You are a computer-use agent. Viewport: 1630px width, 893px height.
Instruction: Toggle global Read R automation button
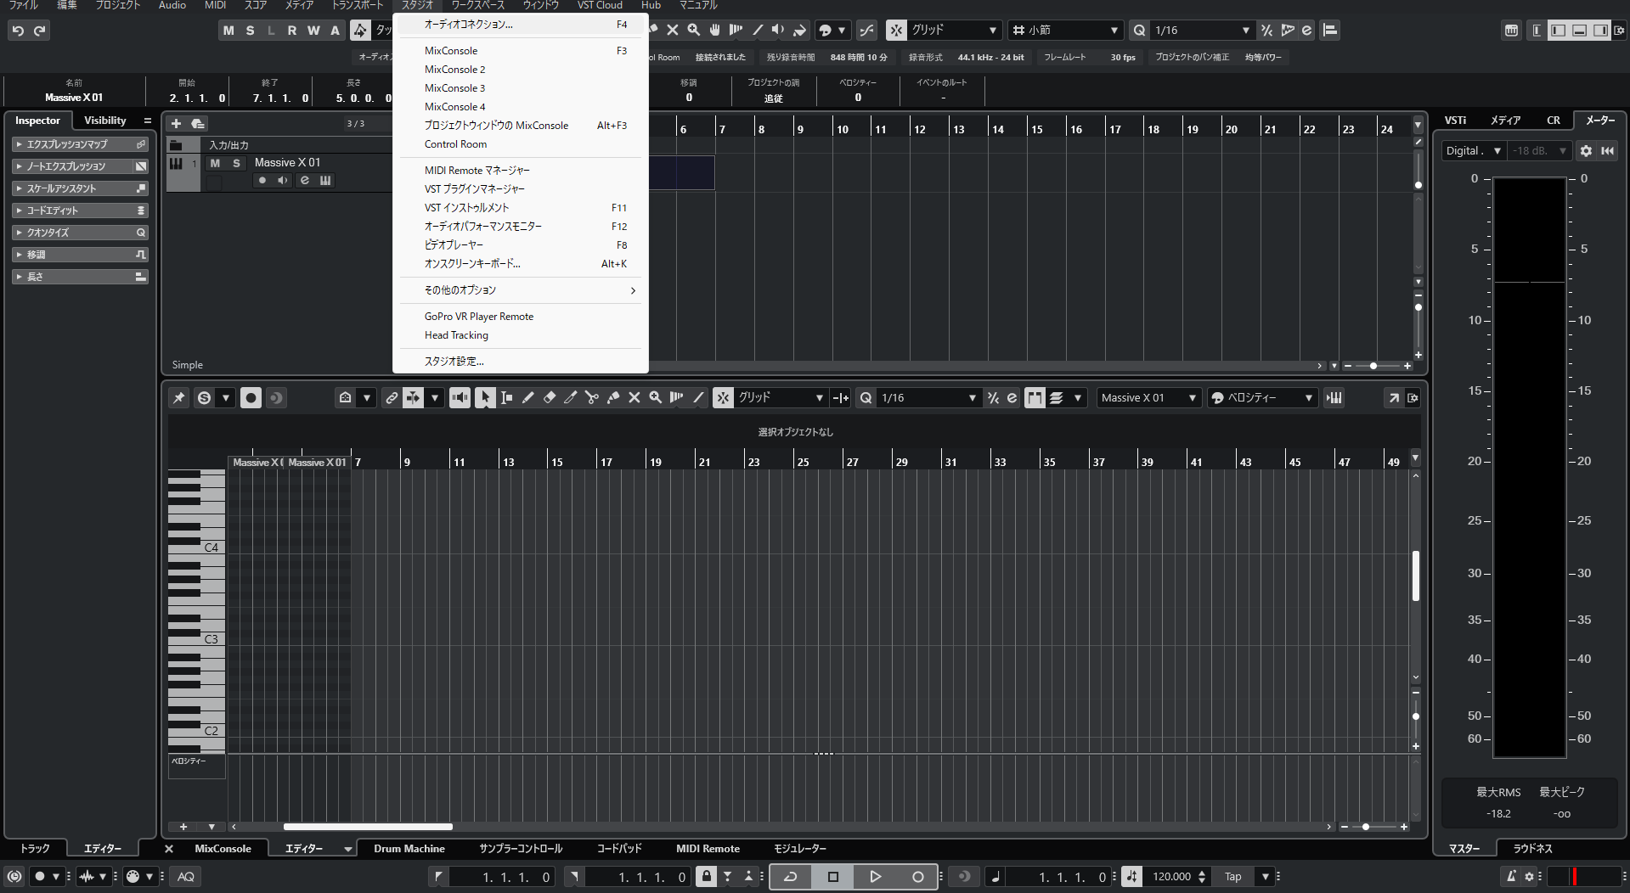(292, 31)
